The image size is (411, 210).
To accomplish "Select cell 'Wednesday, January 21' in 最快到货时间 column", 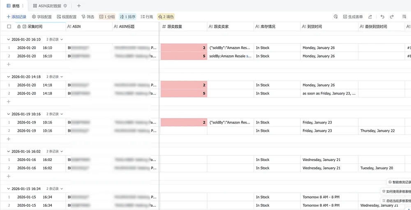I will pos(381,205).
